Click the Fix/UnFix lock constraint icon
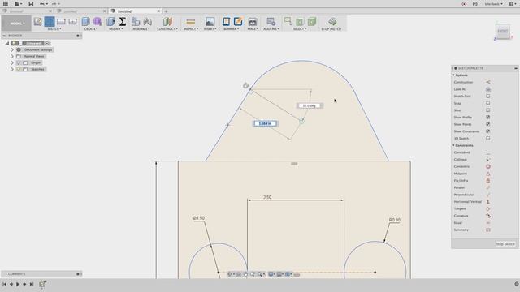 coord(488,181)
